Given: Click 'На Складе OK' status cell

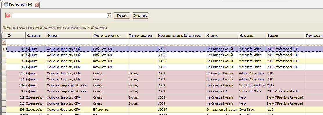Looking at the screenshot, I should [x=222, y=91].
